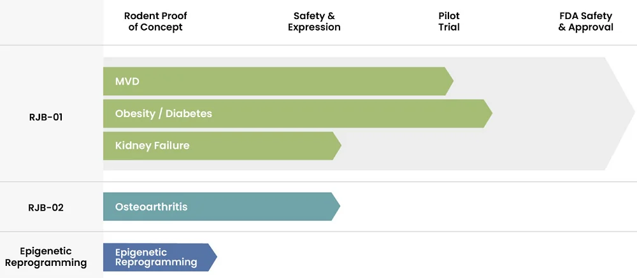
Task: Click the Obesity / Diabetes progress bar
Action: 297,113
